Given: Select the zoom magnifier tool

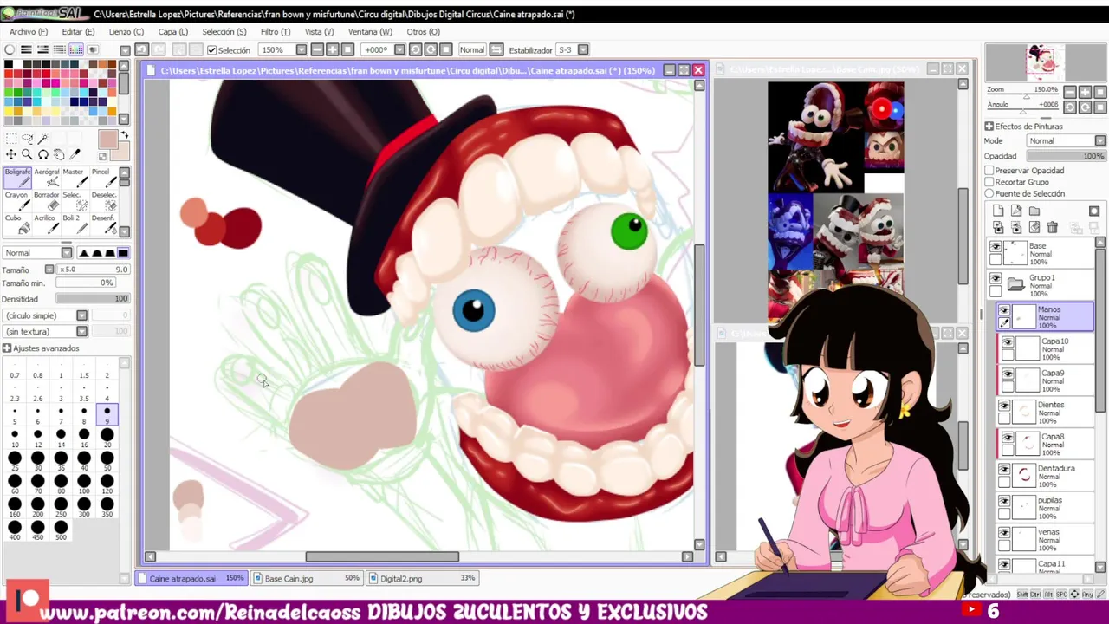Looking at the screenshot, I should point(26,154).
